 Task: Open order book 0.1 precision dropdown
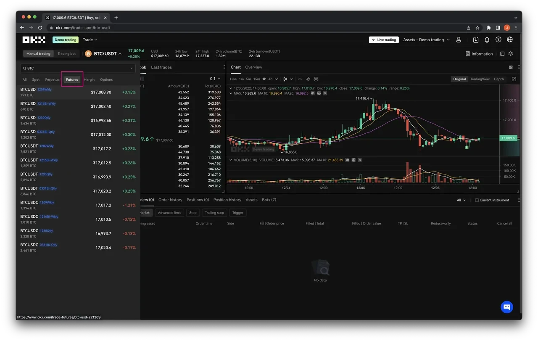tap(215, 79)
